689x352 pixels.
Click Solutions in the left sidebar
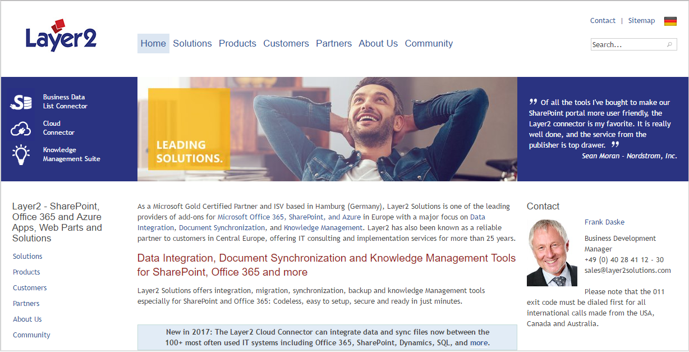coord(27,256)
